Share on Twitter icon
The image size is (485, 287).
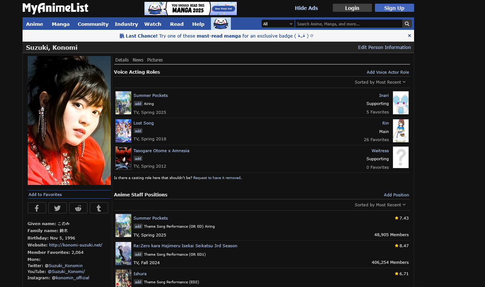pos(58,208)
